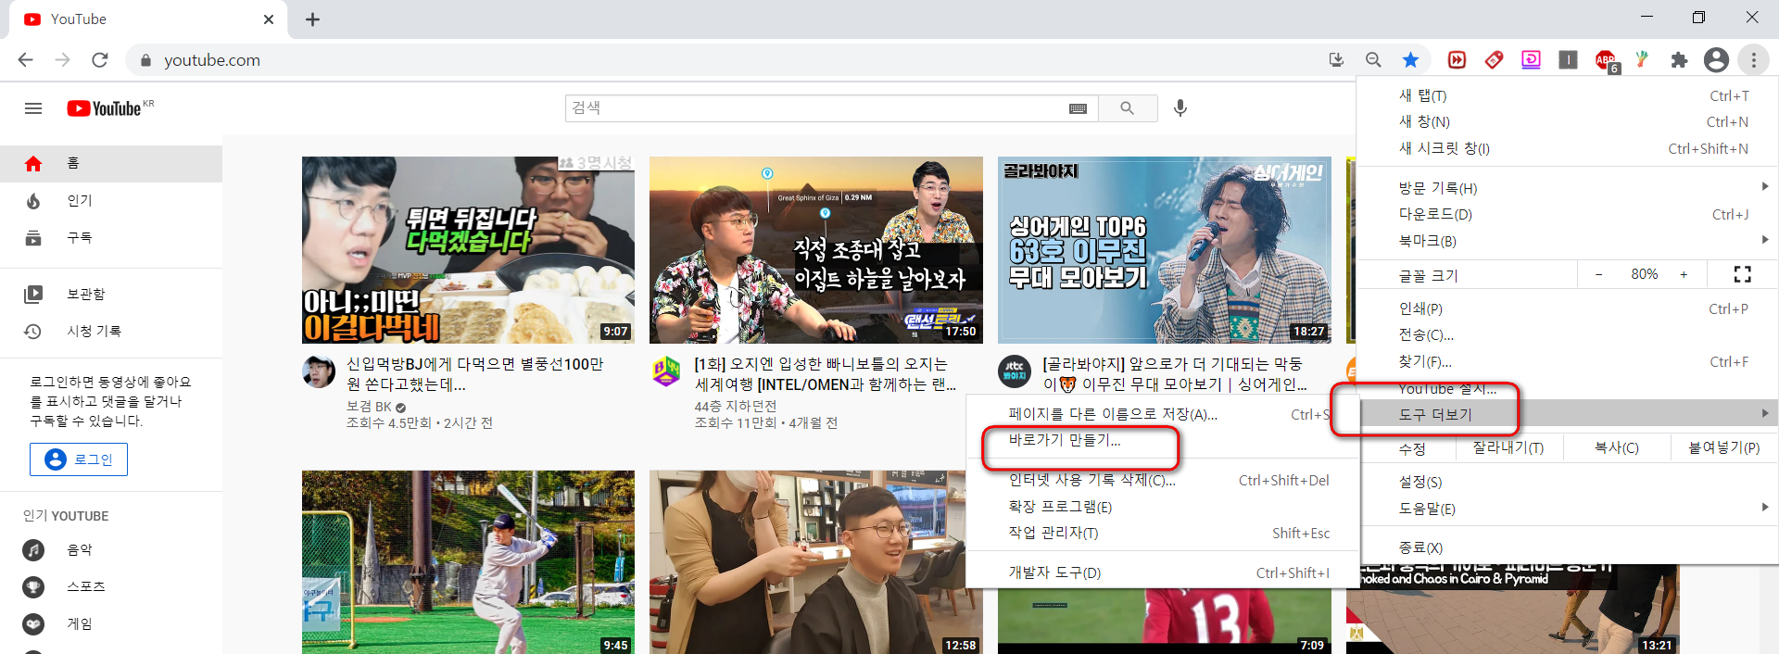This screenshot has width=1779, height=654.
Task: Click the zoom magnifier icon in address bar
Action: click(x=1373, y=60)
